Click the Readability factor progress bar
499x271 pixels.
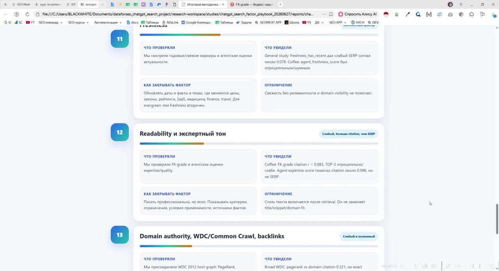point(259,144)
